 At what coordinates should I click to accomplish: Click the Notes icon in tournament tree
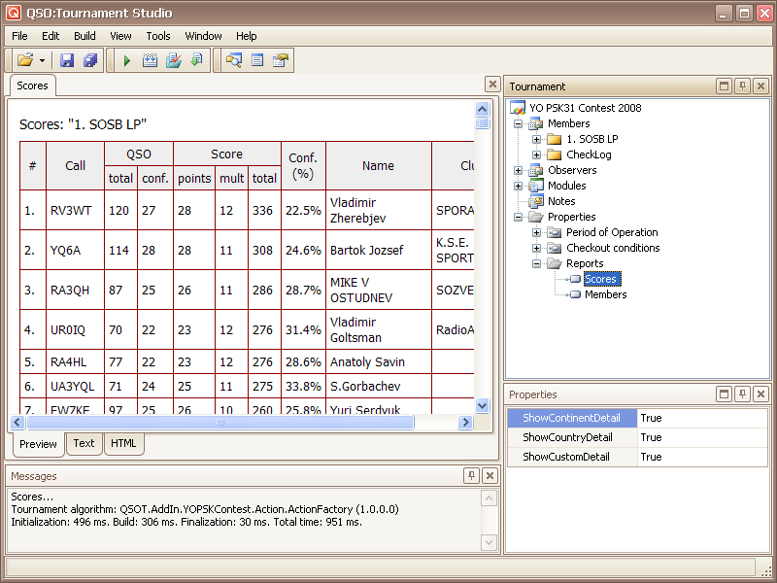click(535, 201)
